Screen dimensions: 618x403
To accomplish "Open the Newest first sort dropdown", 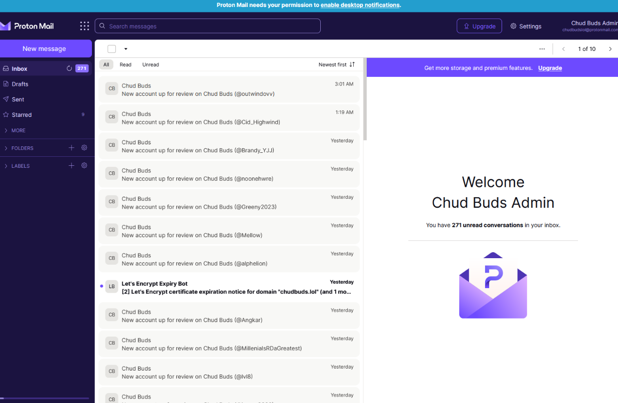I will (x=337, y=64).
